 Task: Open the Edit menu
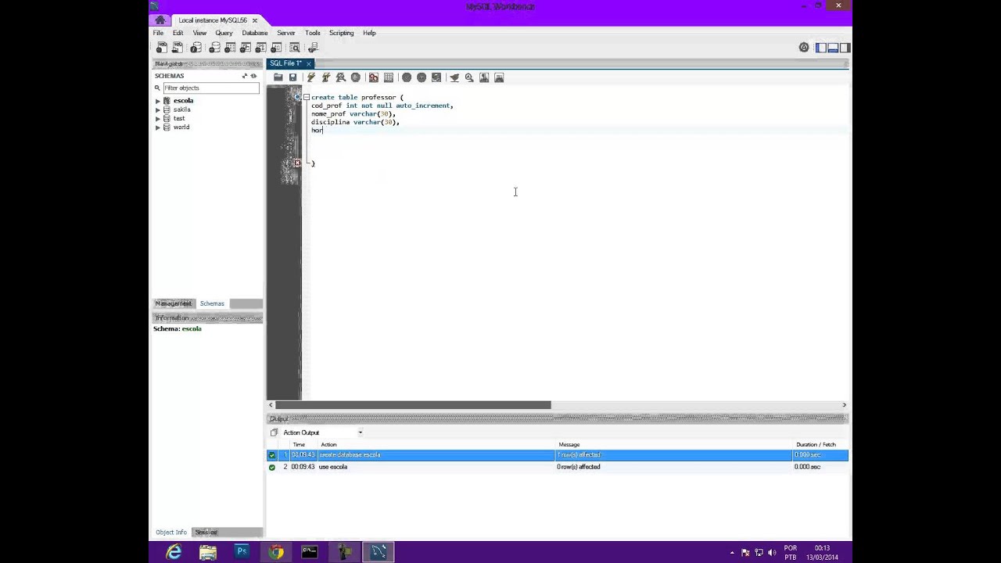[178, 33]
